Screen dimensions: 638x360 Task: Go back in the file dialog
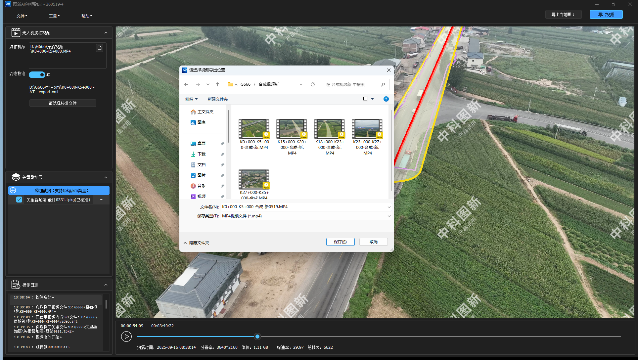click(x=186, y=84)
